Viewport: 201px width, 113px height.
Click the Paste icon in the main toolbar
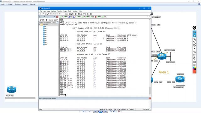tap(70, 14)
